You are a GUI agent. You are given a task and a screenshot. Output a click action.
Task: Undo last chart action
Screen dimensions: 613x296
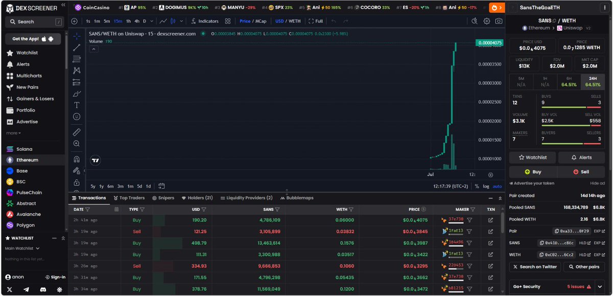tap(334, 21)
